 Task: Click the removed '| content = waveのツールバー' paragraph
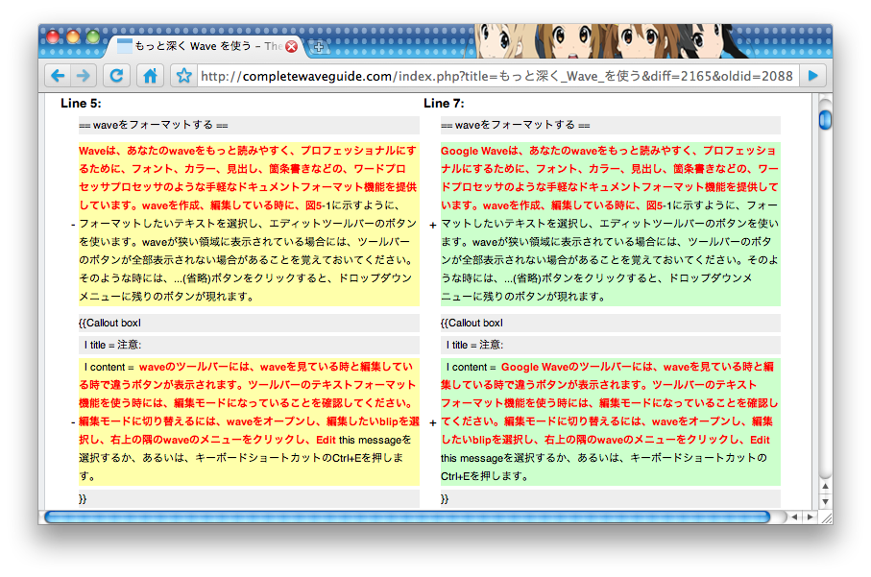(x=249, y=421)
